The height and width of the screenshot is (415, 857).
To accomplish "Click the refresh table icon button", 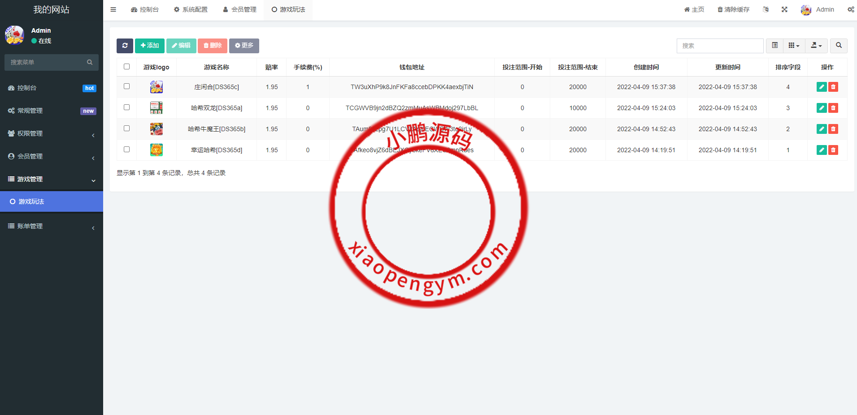I will pyautogui.click(x=125, y=46).
